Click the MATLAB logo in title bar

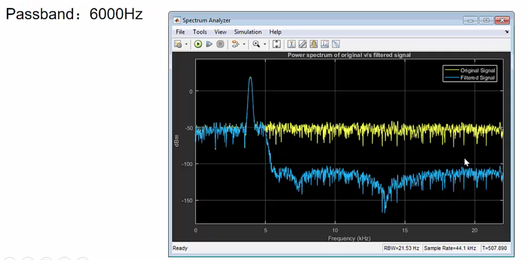tap(177, 20)
